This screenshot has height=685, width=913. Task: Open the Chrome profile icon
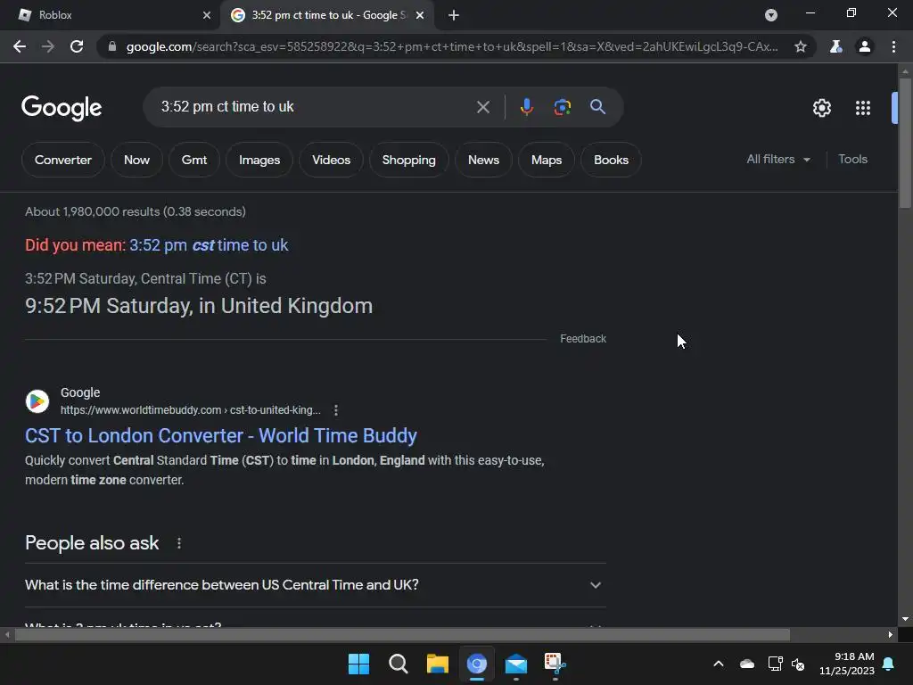point(865,46)
